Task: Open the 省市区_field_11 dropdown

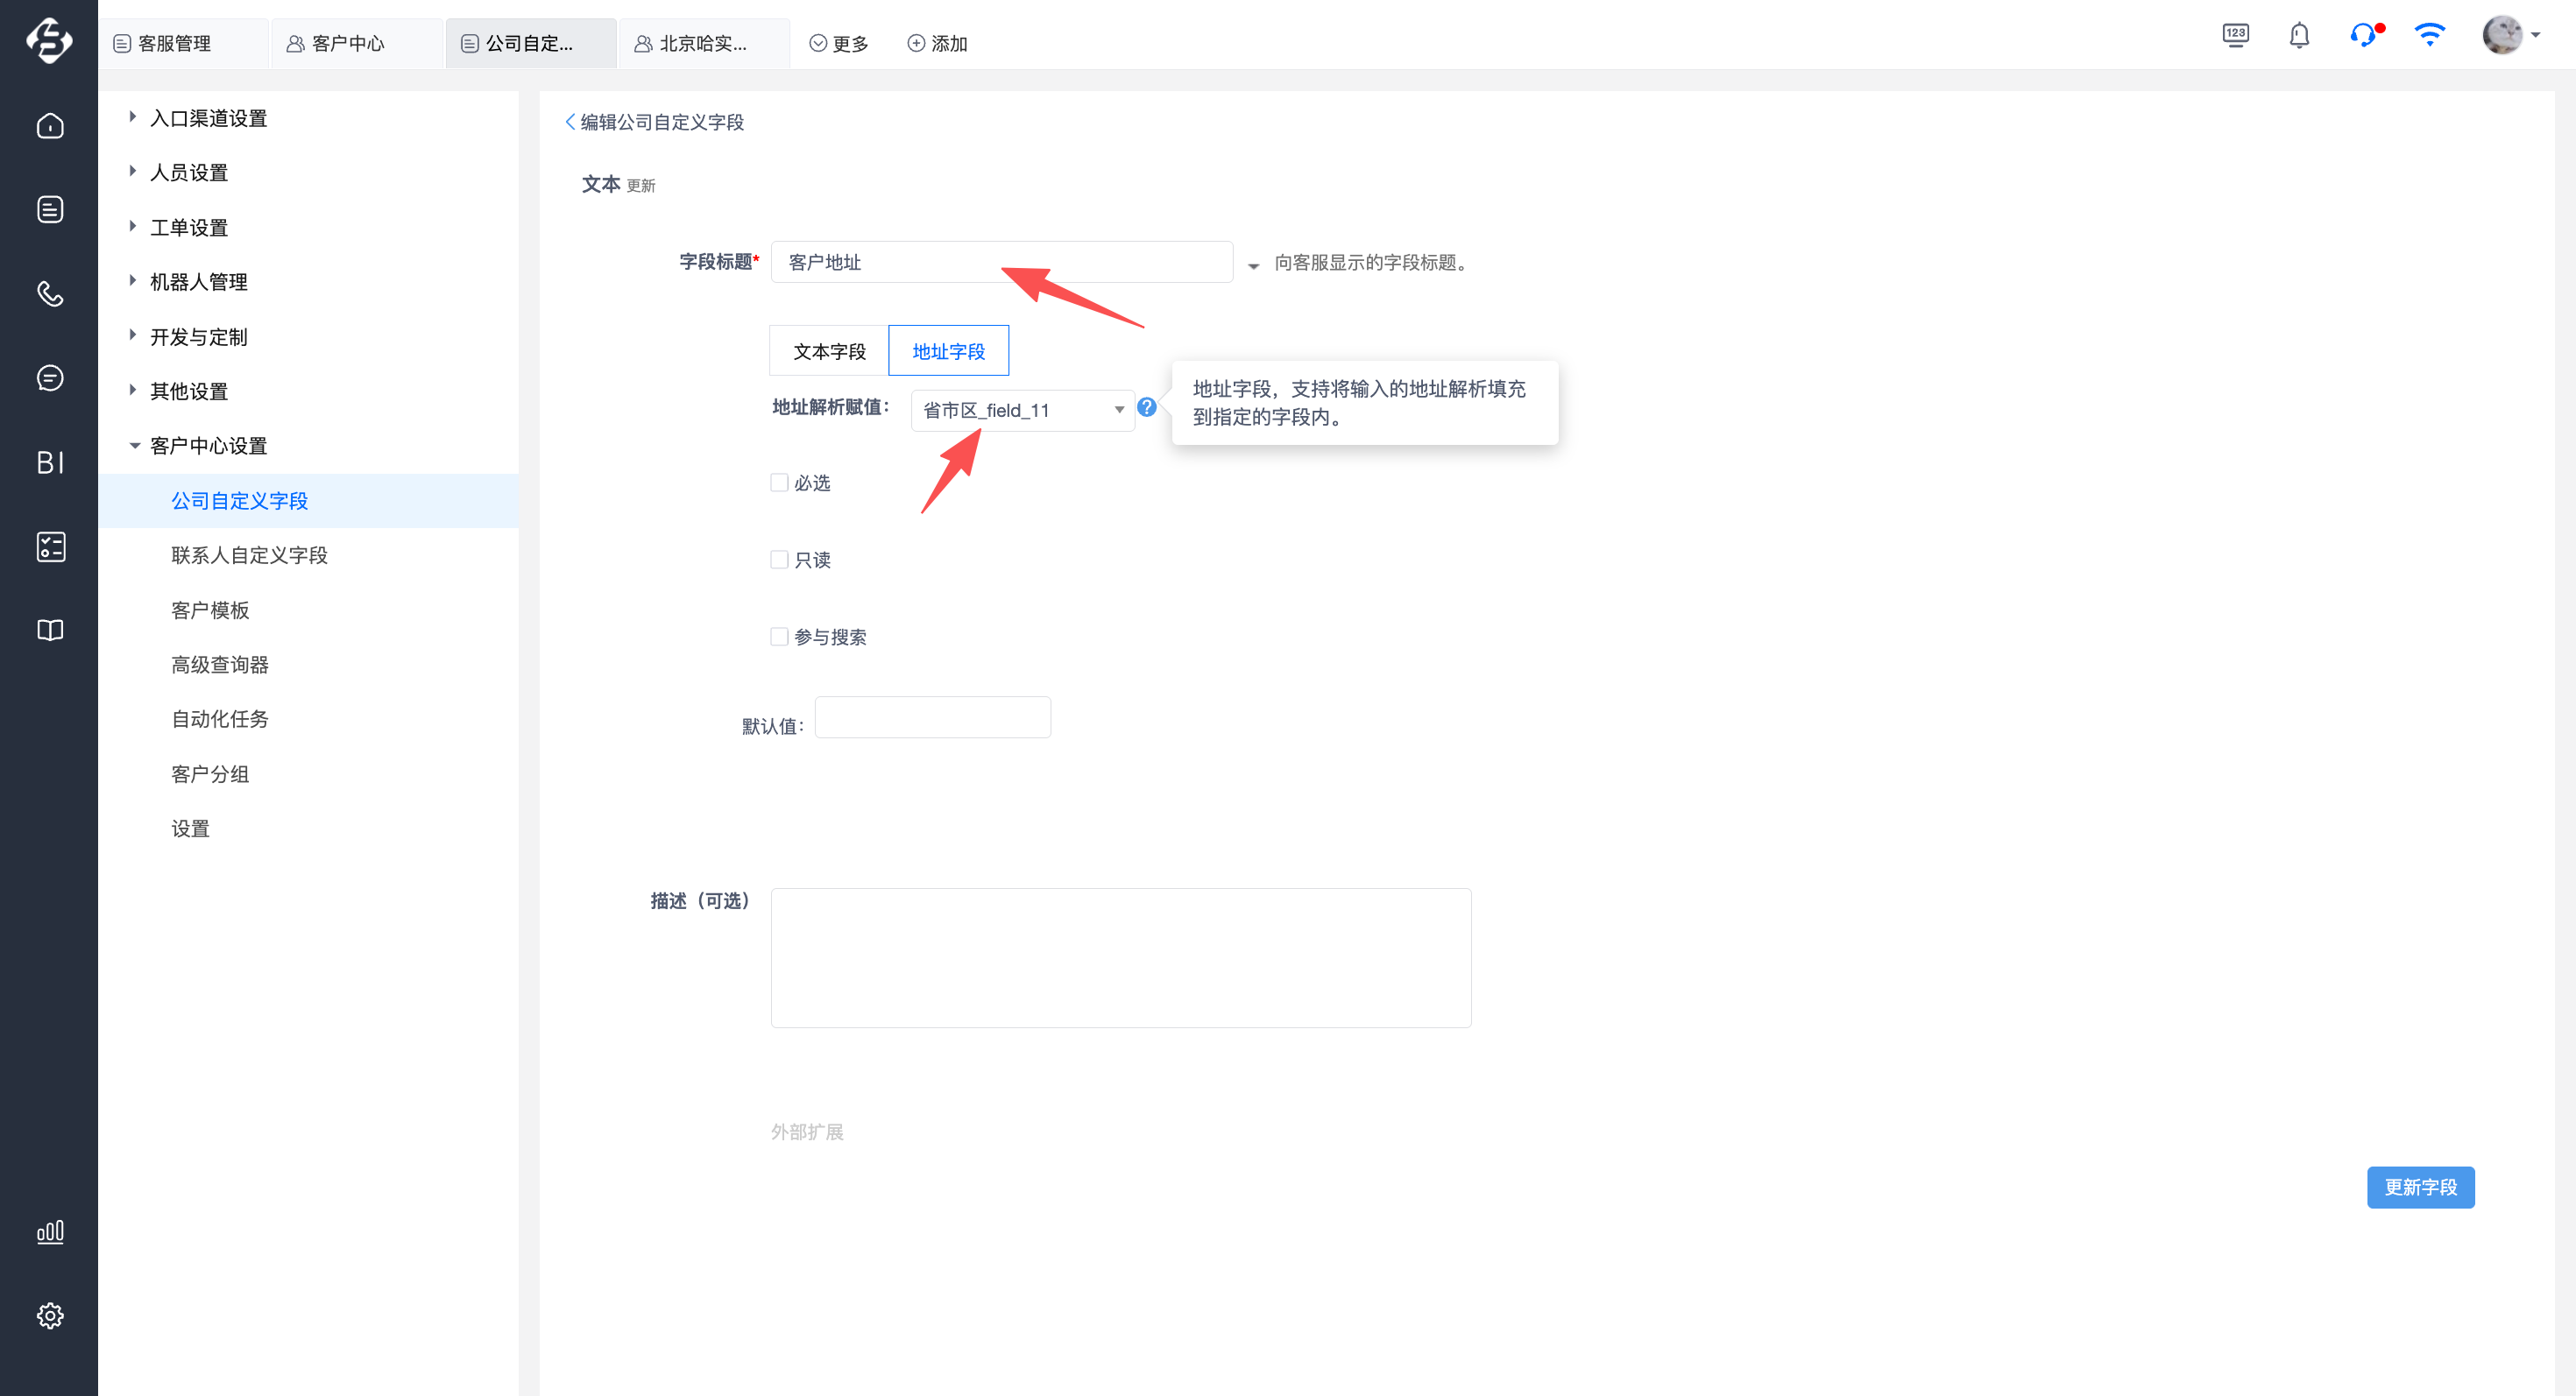Action: [x=1022, y=411]
